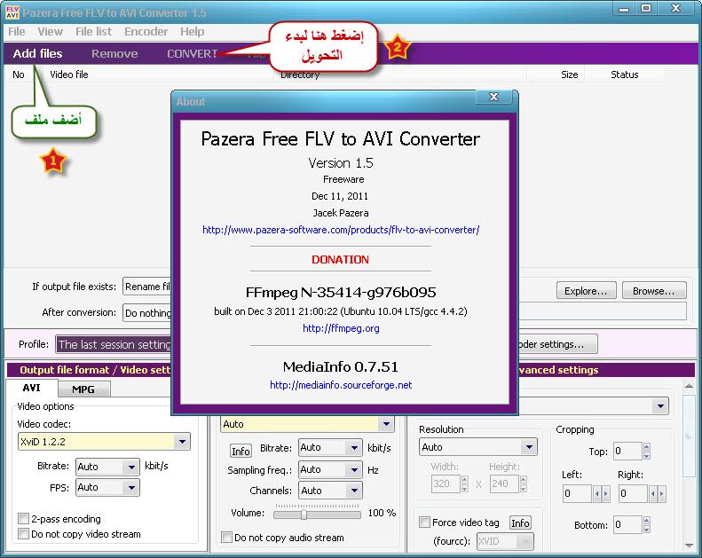Click the encoder settings button
702x558 pixels.
[x=558, y=344]
